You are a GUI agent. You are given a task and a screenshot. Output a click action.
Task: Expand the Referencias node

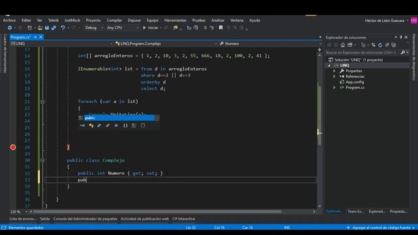(334, 76)
